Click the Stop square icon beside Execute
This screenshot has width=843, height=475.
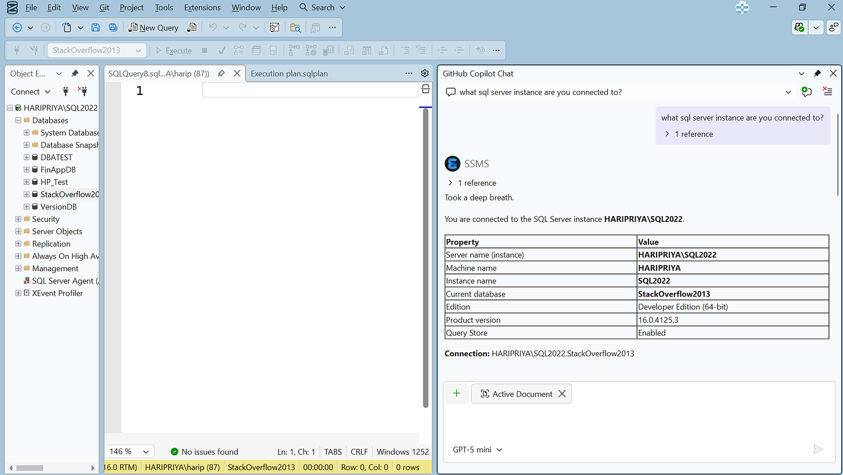pos(204,50)
